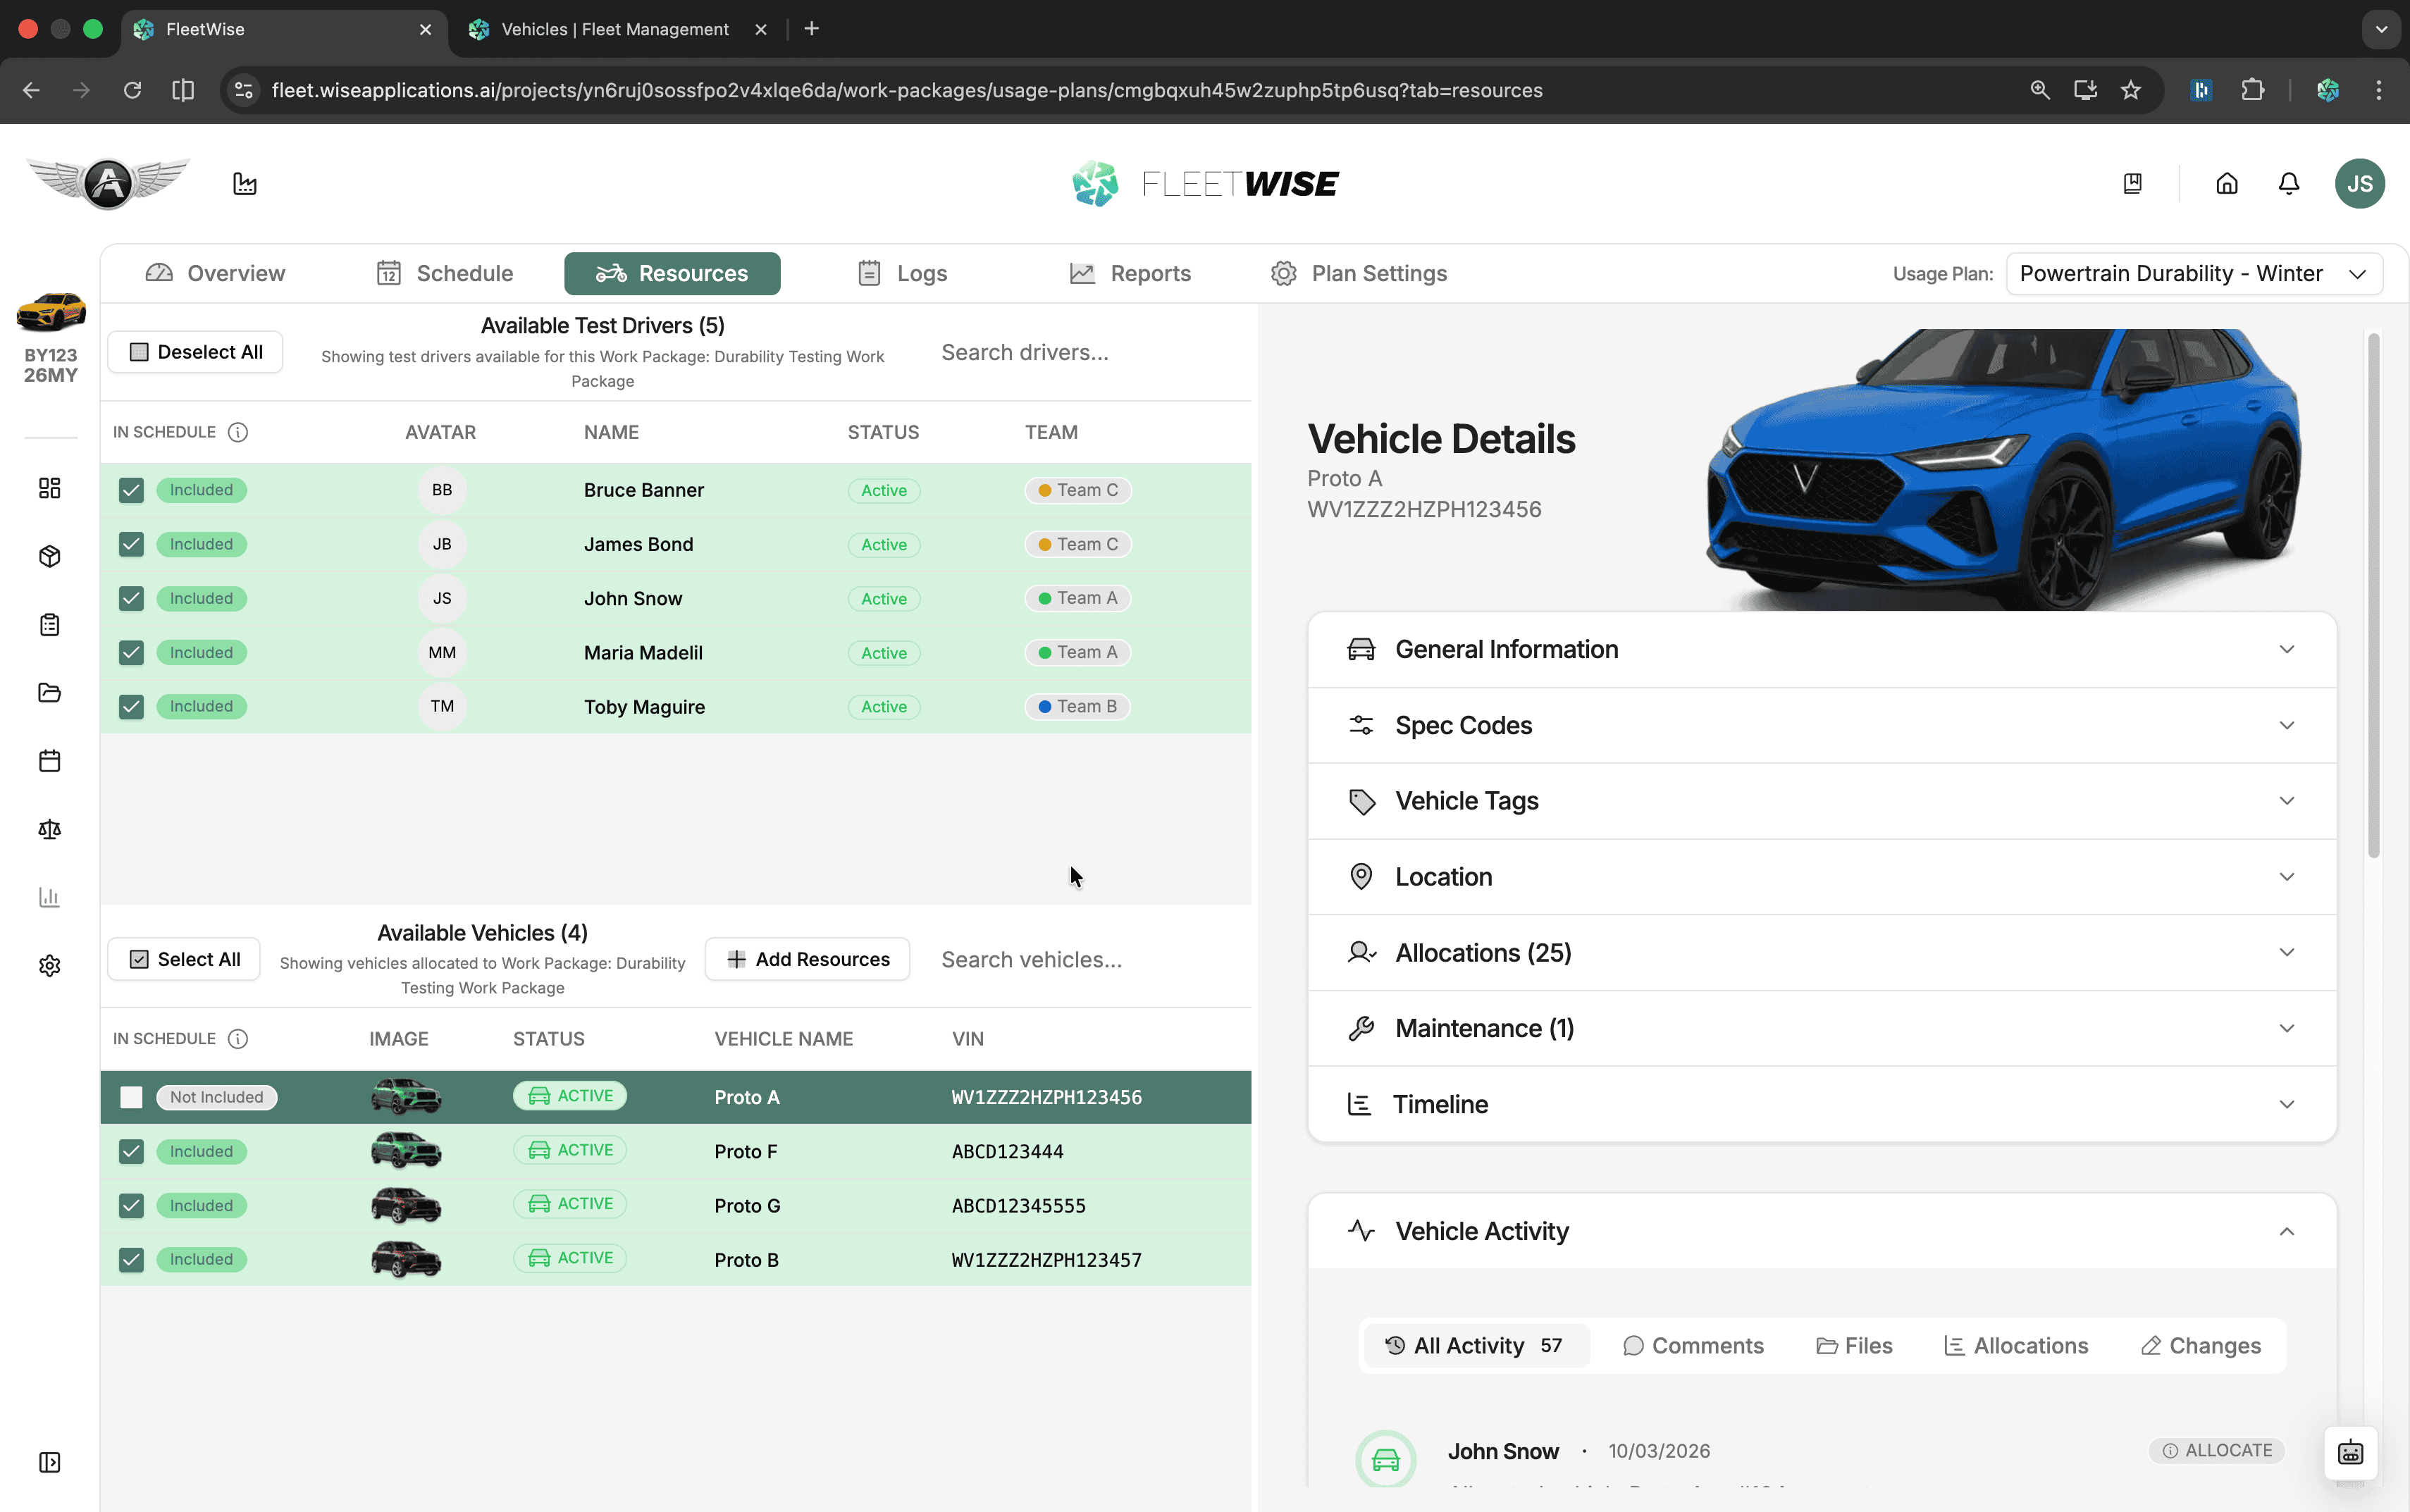Viewport: 2410px width, 1512px height.
Task: Switch to the Logs tab
Action: [903, 274]
